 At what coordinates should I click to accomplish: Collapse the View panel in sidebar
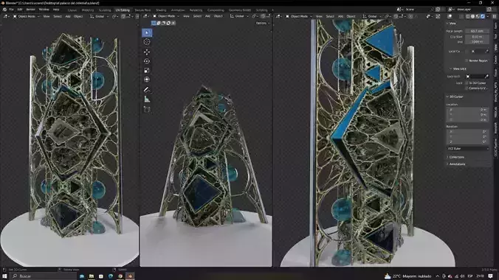451,23
